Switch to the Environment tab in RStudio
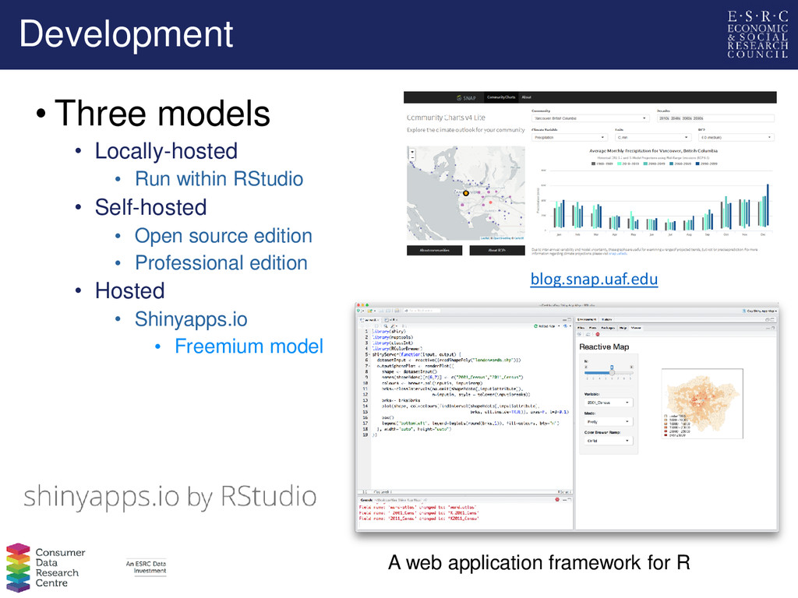798x598 pixels. [587, 319]
